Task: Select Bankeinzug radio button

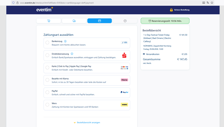Action: pos(47,42)
